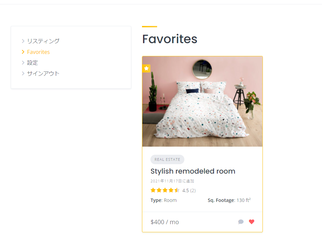
Task: Sign out using サインアウト
Action: 43,73
